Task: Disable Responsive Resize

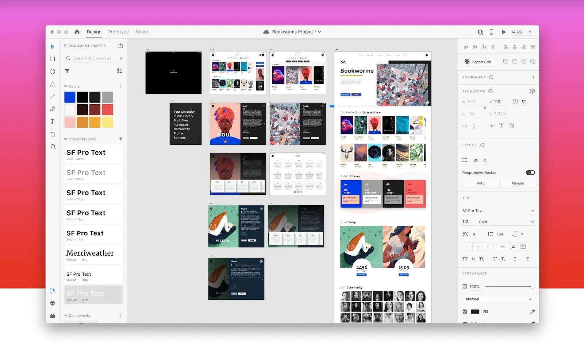Action: point(530,172)
